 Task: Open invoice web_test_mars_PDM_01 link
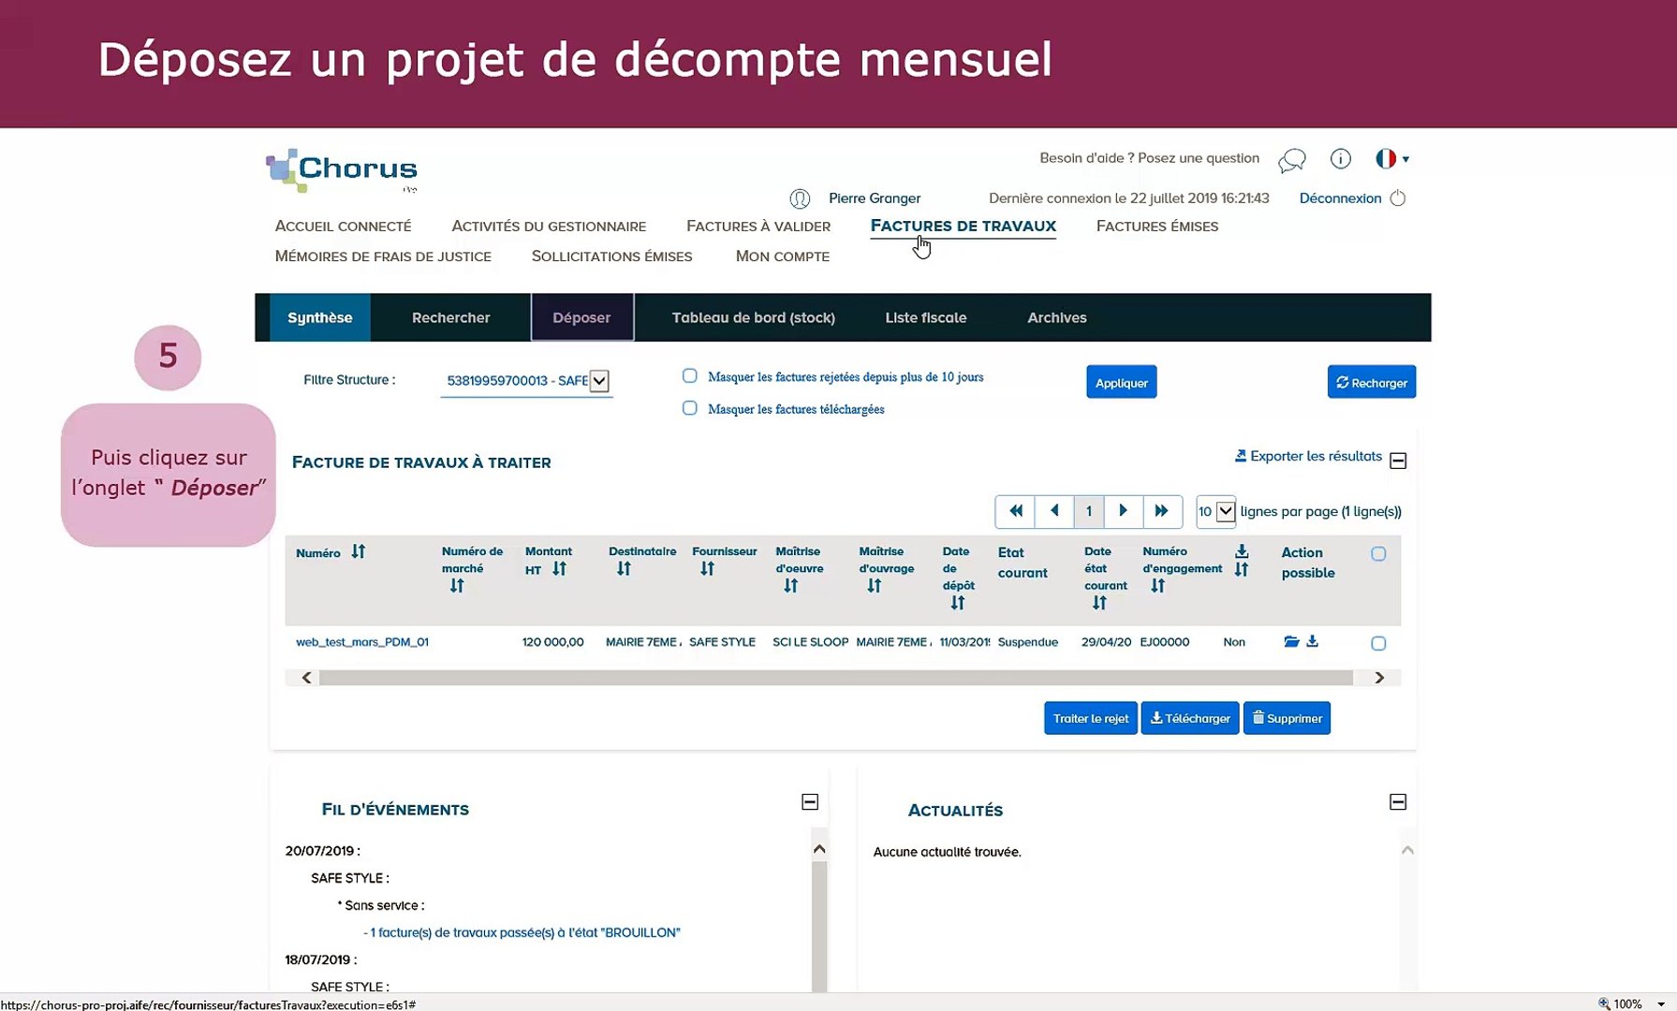(362, 642)
